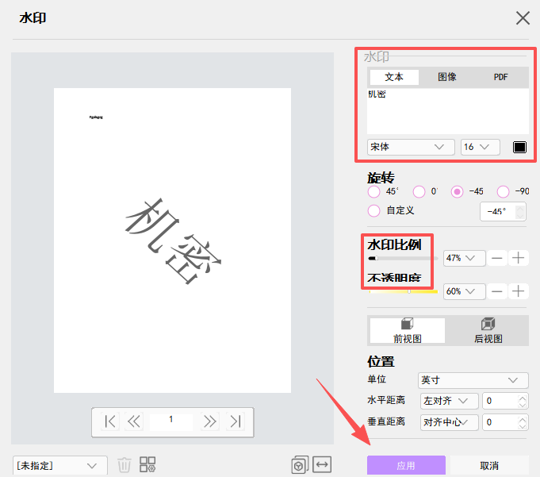Switch to the PDF watermark tab
The height and width of the screenshot is (477, 540).
[x=501, y=77]
